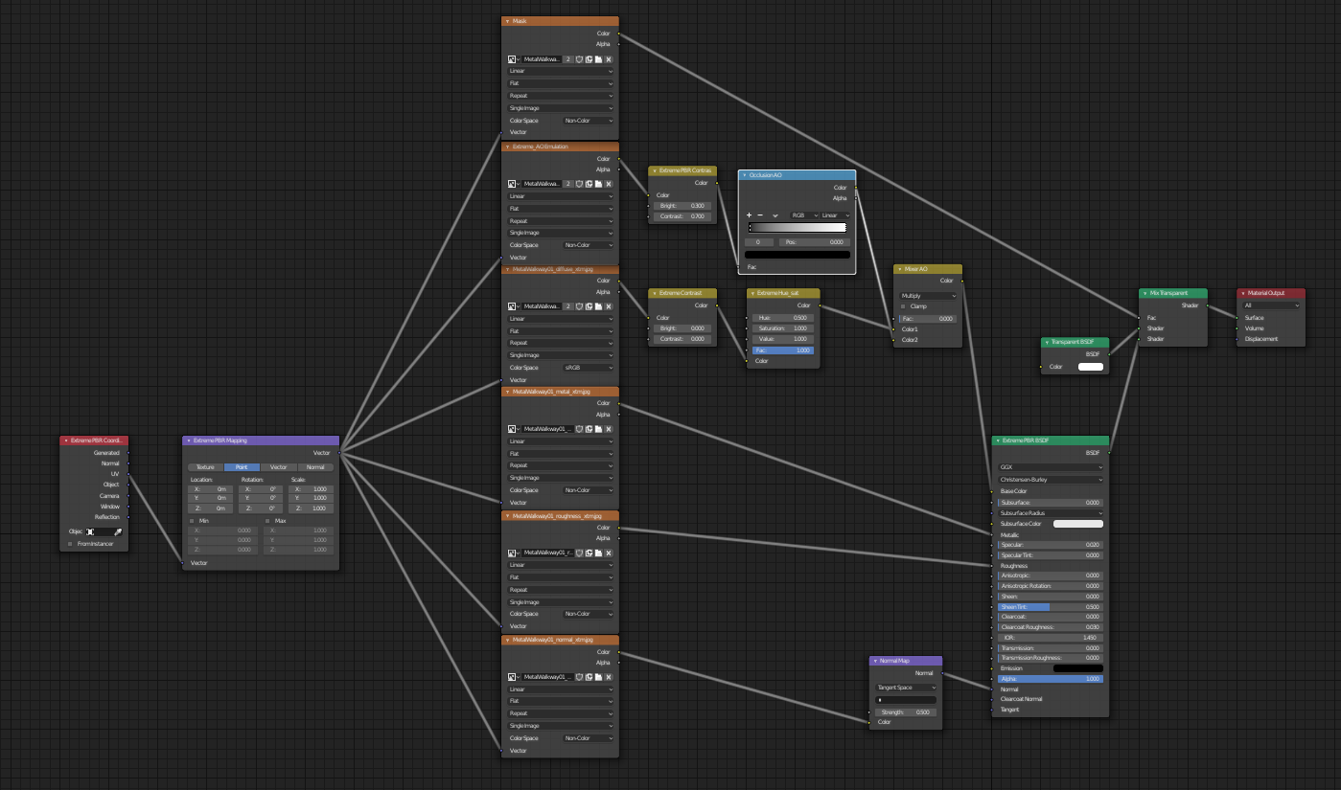Screen dimensions: 1341x790
Task: Open the Tangent Space dropdown on the Normal Map node
Action: pyautogui.click(x=905, y=687)
